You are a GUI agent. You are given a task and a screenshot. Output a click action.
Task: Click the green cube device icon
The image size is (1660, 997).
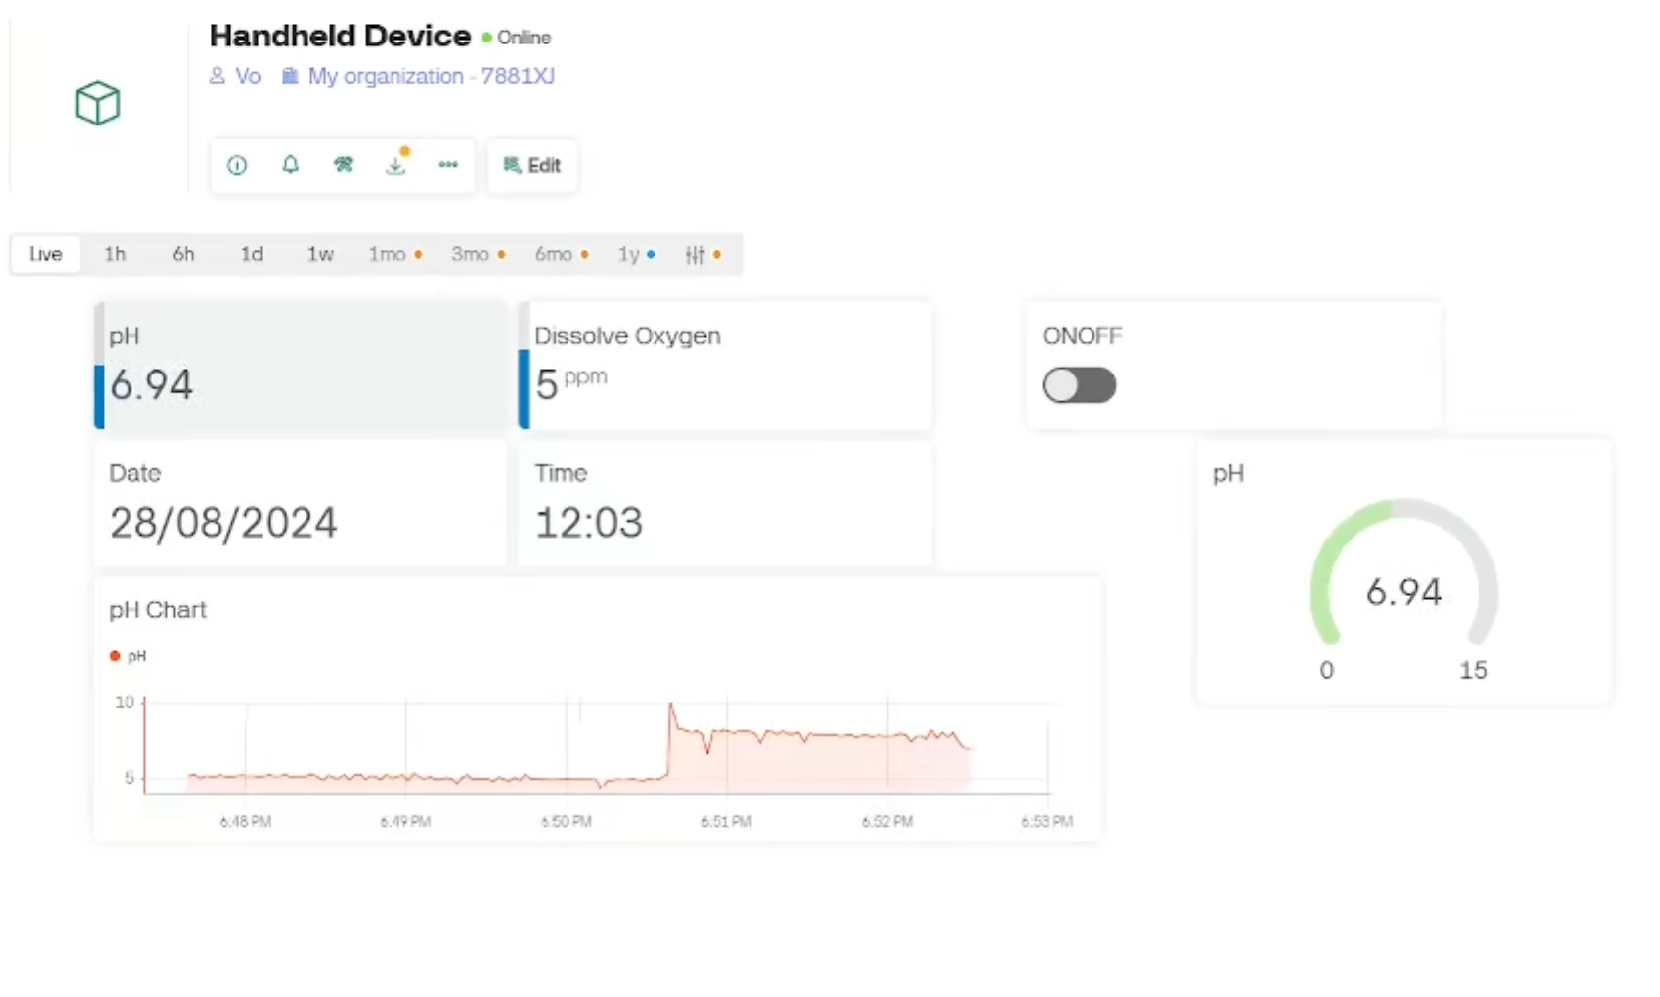[x=98, y=103]
